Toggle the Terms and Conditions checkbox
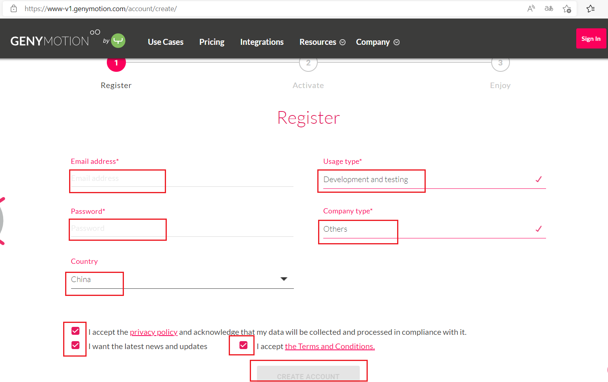 pos(243,345)
